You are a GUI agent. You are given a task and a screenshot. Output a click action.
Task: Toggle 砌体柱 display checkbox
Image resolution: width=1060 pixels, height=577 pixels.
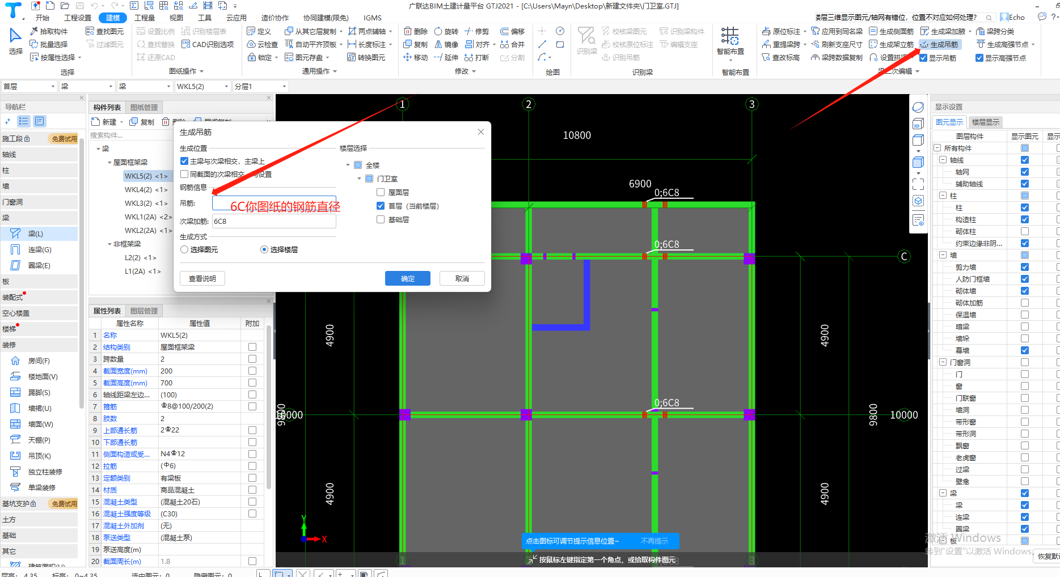pyautogui.click(x=1025, y=231)
